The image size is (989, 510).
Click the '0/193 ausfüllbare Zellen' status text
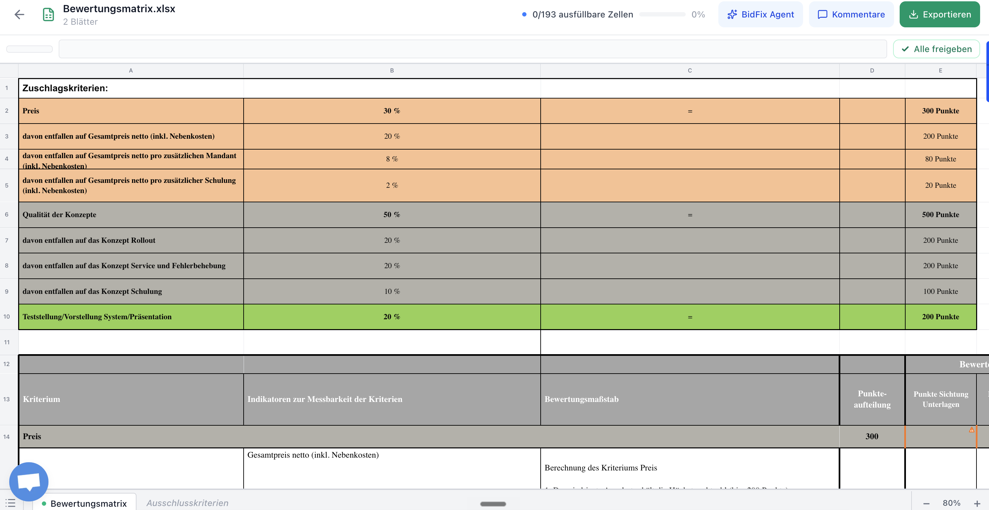tap(583, 14)
